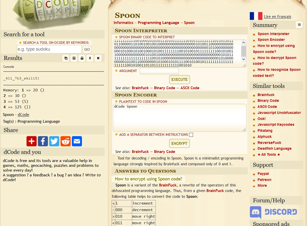Open ASCII Code link under interpreter
The width and height of the screenshot is (307, 226).
pyautogui.click(x=190, y=88)
